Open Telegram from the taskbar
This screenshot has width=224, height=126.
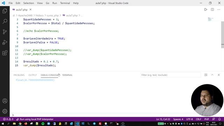pos(94,124)
